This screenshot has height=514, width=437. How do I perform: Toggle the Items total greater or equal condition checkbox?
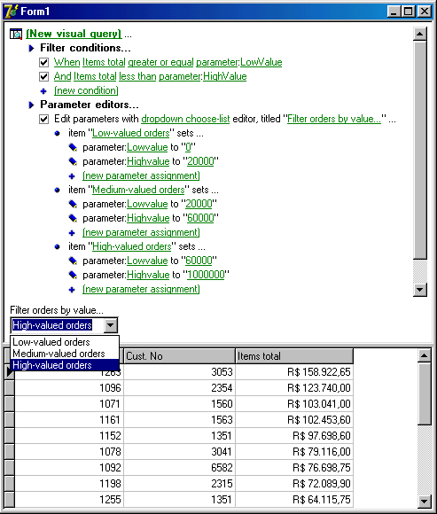(x=44, y=62)
